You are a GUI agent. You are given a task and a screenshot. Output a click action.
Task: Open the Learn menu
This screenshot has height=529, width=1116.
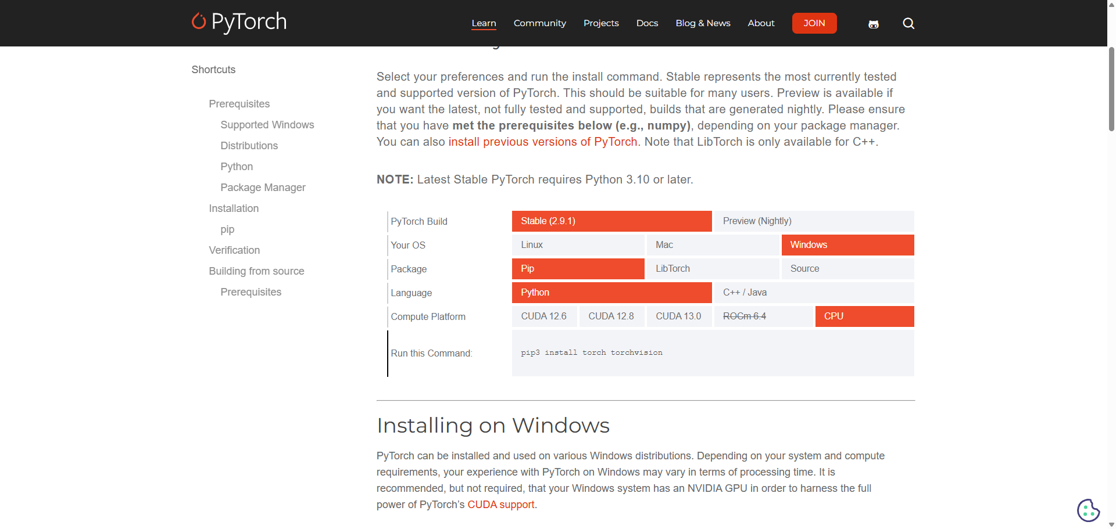pos(484,23)
